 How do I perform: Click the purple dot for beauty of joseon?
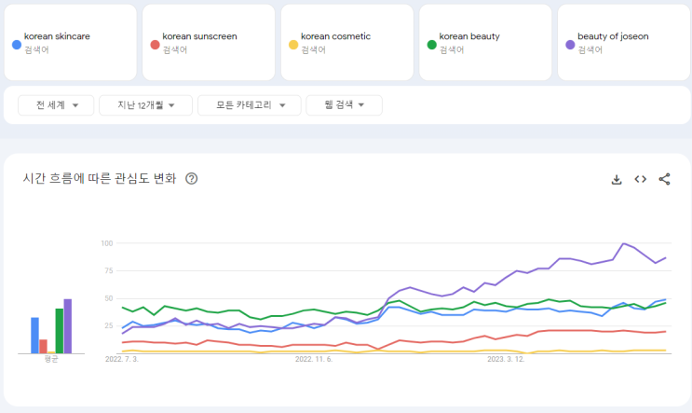pyautogui.click(x=570, y=44)
